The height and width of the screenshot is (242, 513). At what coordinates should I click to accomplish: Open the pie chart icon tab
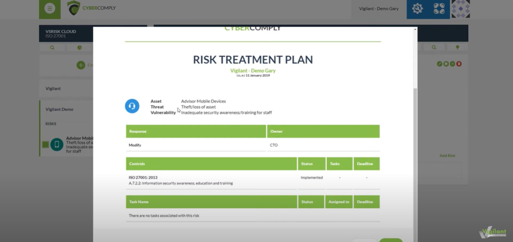tap(80, 47)
